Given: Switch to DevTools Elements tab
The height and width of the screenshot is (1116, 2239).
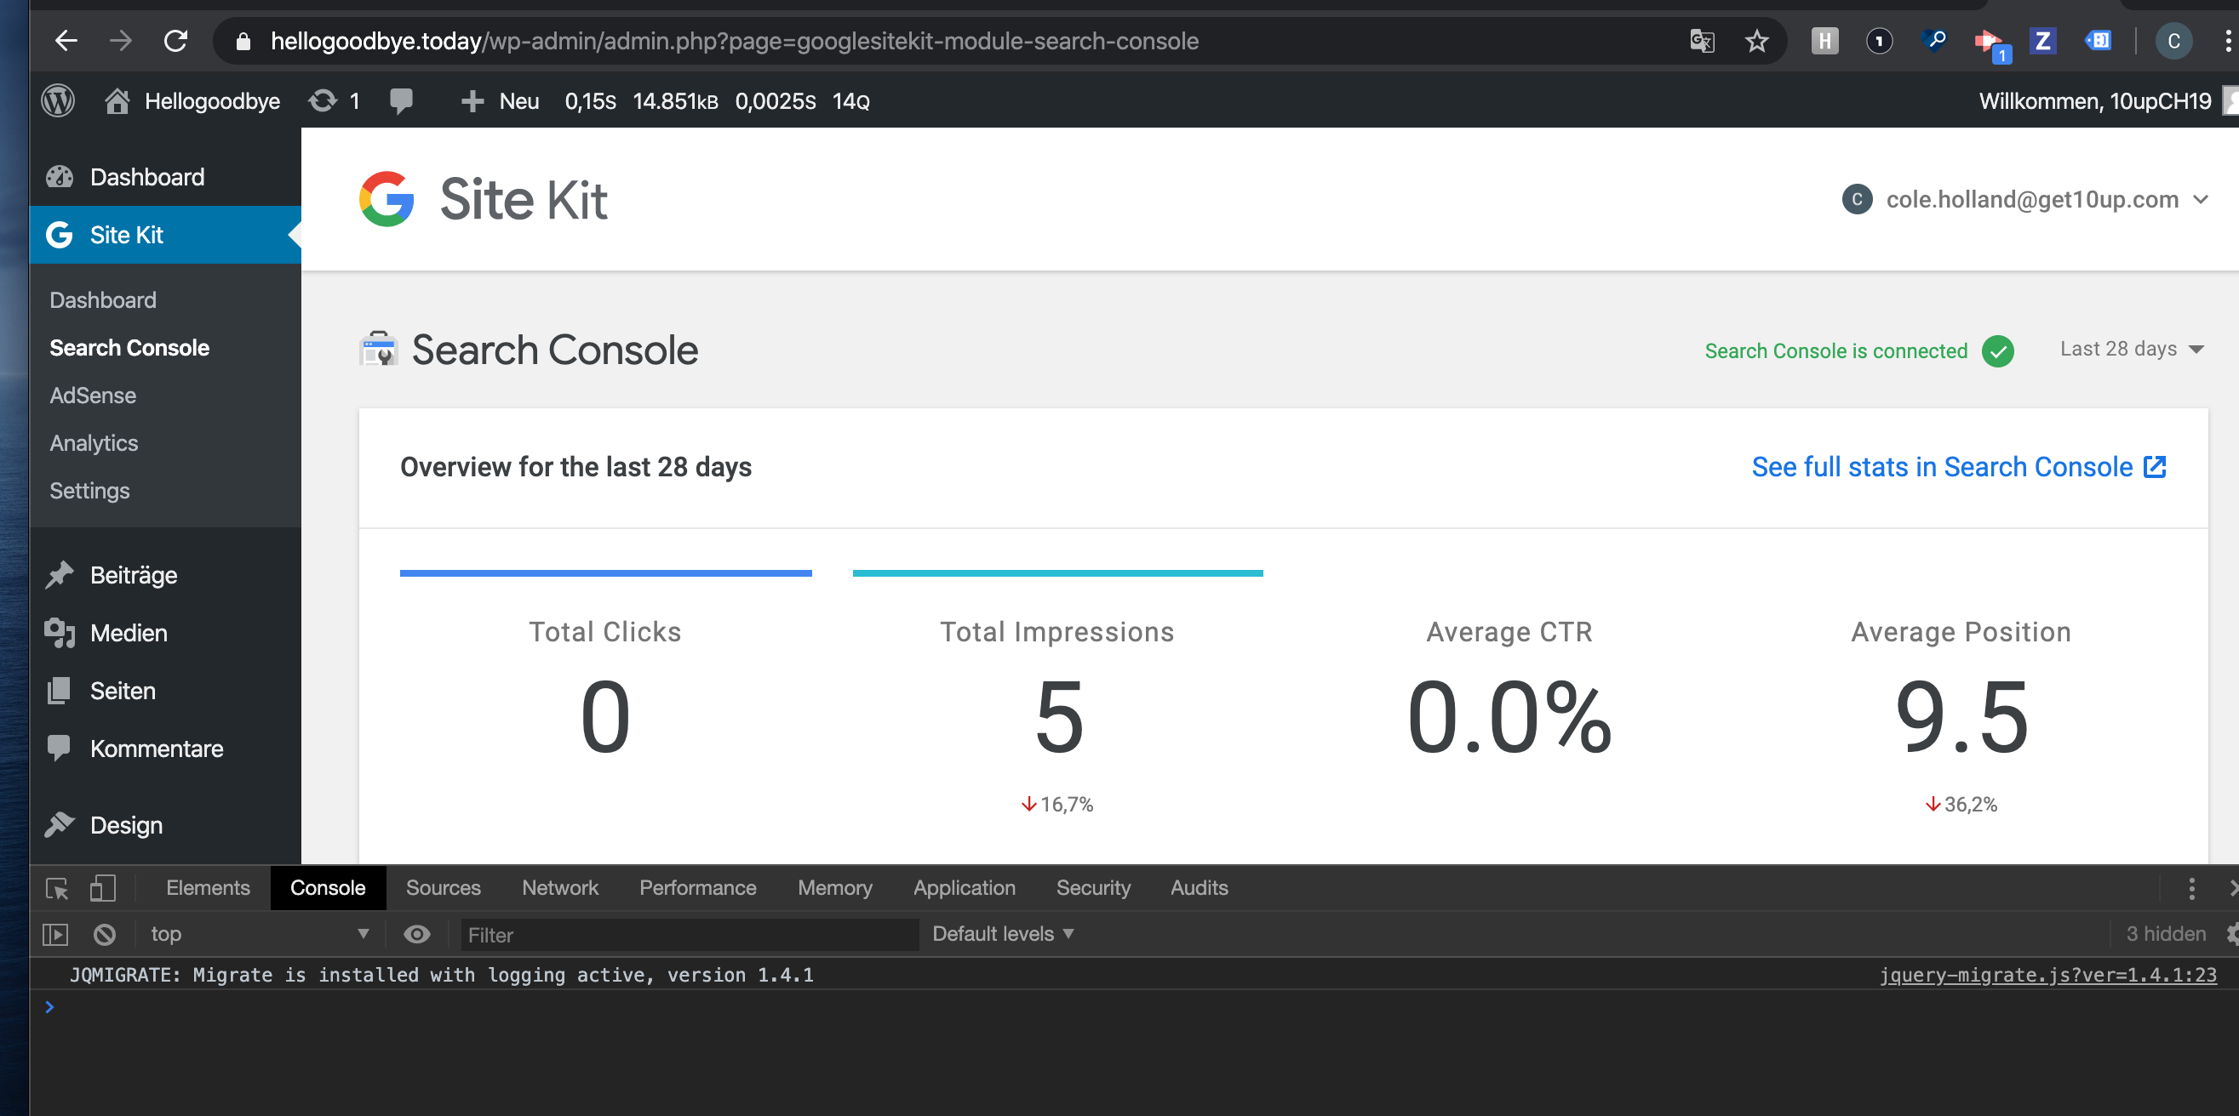Looking at the screenshot, I should pos(208,887).
